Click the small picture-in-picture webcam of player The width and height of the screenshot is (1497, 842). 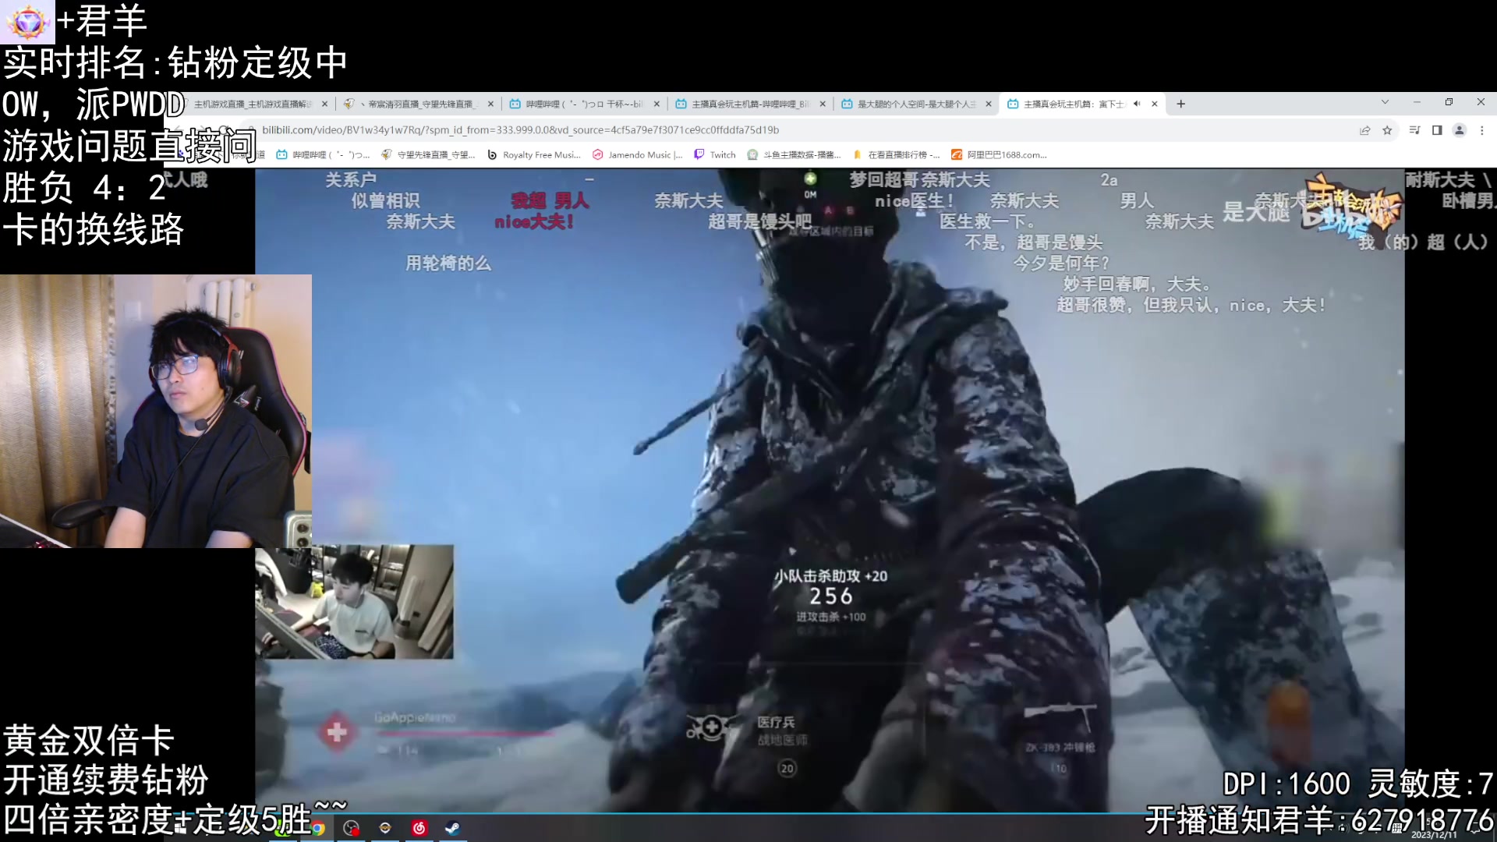(x=354, y=602)
